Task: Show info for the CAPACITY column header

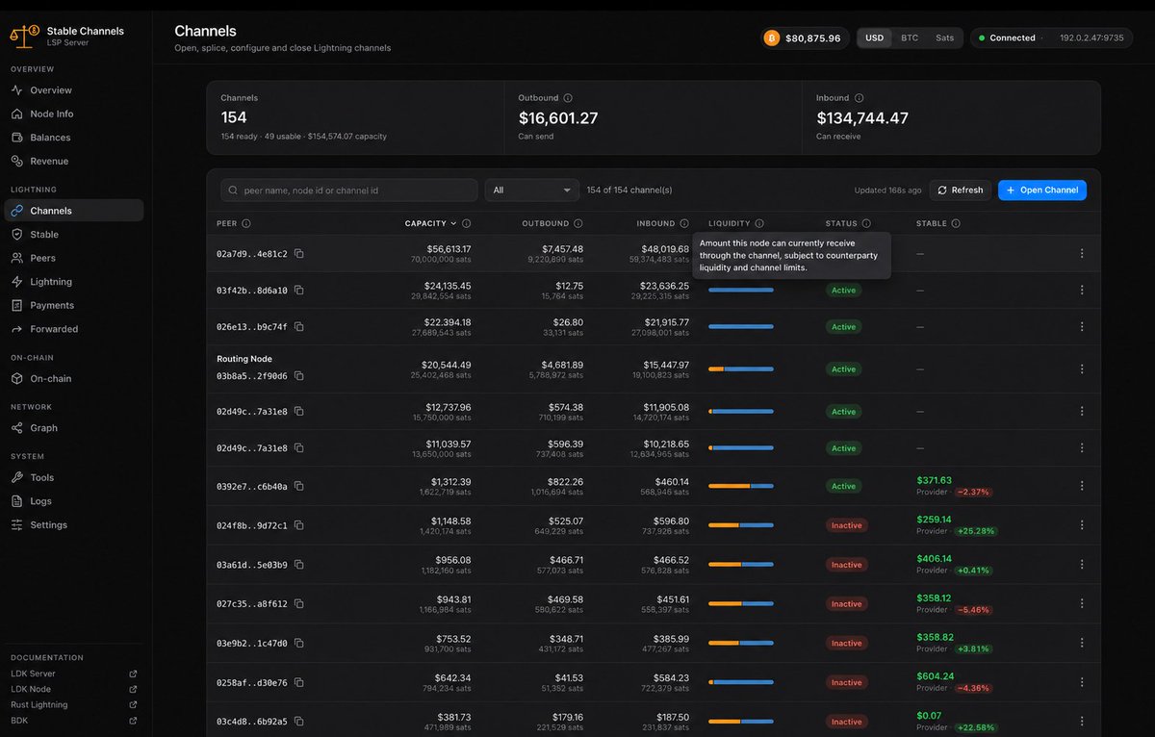Action: 467,224
